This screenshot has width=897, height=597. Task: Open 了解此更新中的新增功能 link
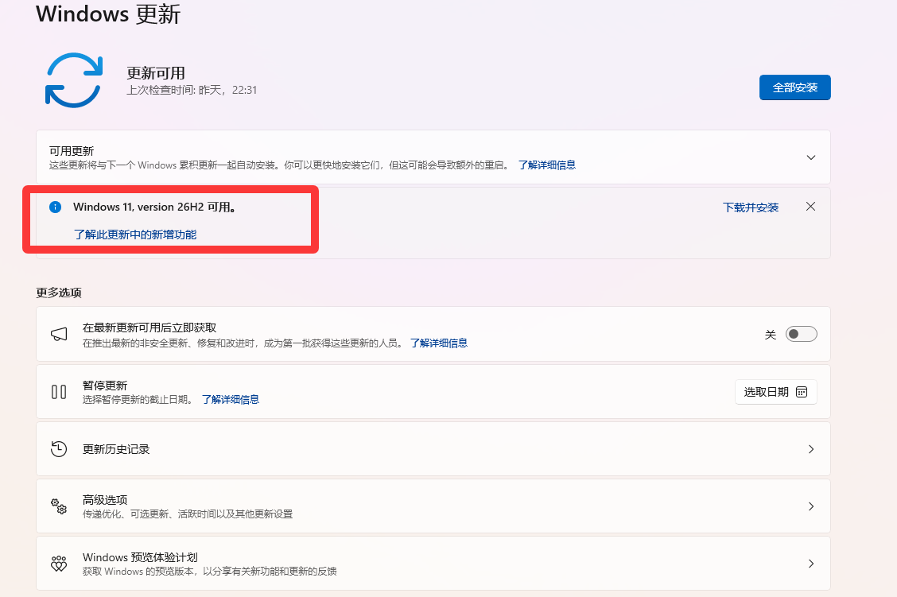[135, 235]
